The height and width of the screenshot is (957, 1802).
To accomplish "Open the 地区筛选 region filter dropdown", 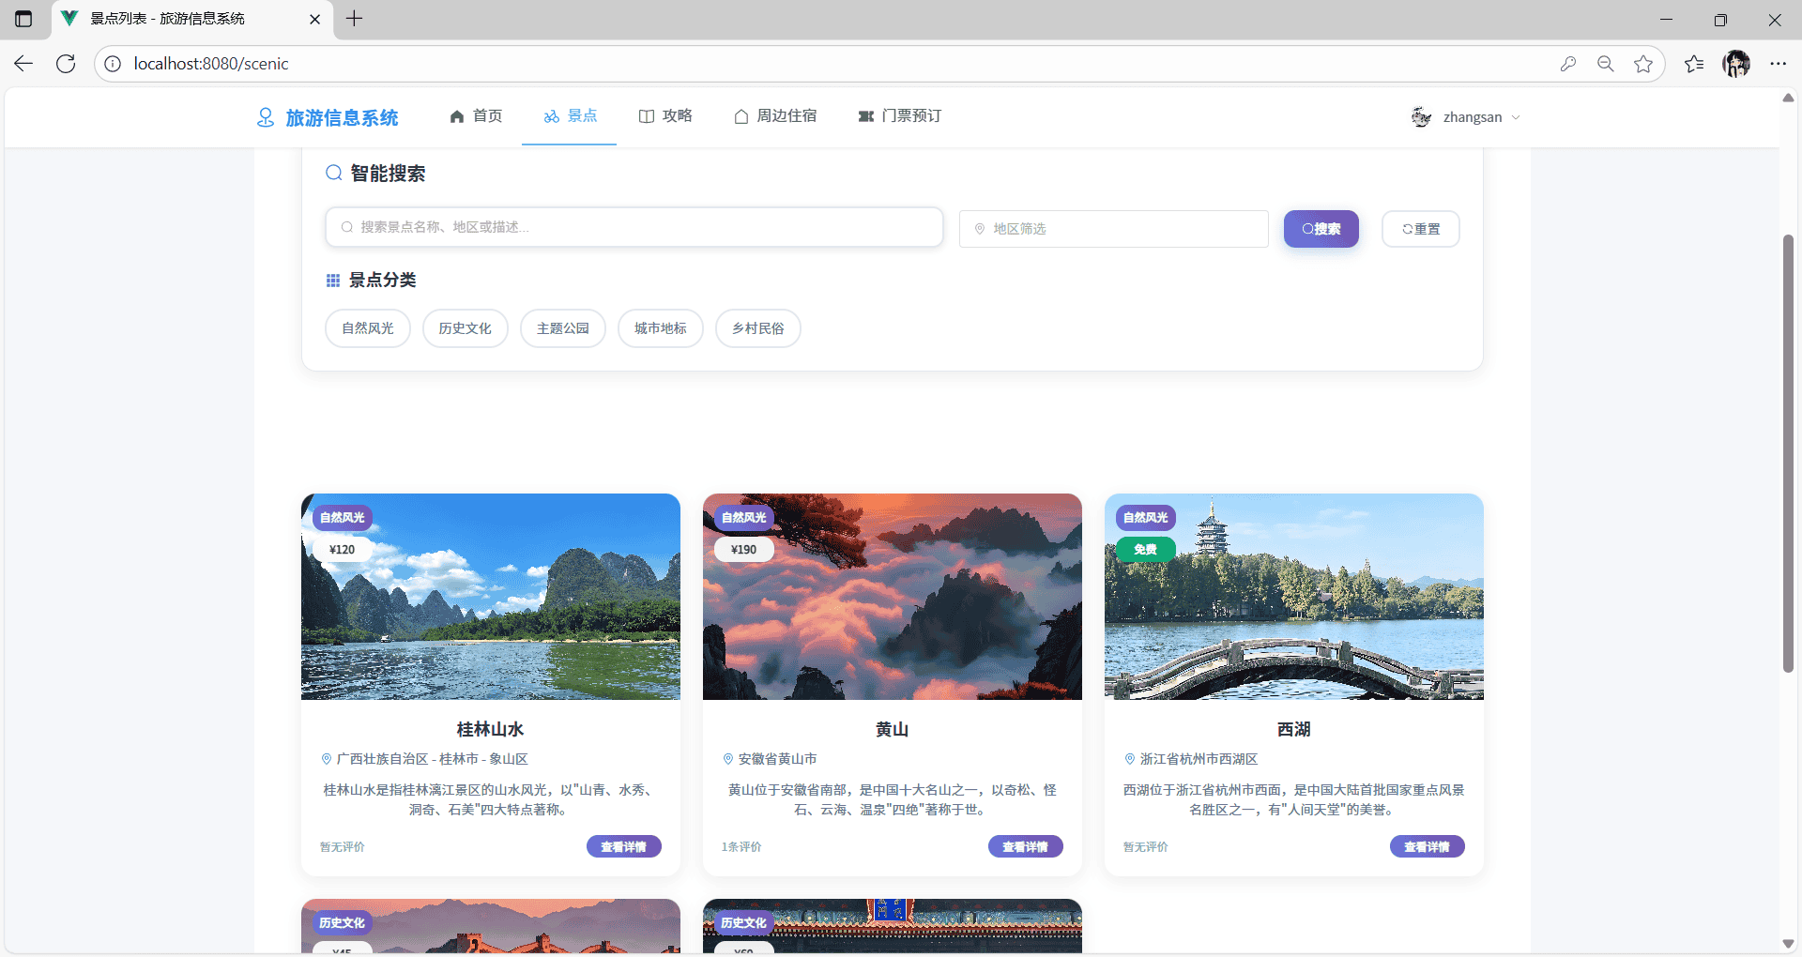I will 1114,229.
